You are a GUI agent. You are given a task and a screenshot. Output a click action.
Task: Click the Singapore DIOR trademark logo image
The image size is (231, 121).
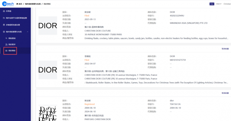click(48, 26)
